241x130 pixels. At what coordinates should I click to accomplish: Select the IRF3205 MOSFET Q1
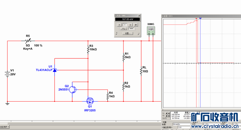point(89,100)
